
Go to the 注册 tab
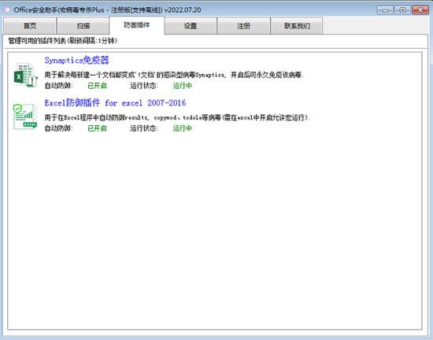(243, 26)
